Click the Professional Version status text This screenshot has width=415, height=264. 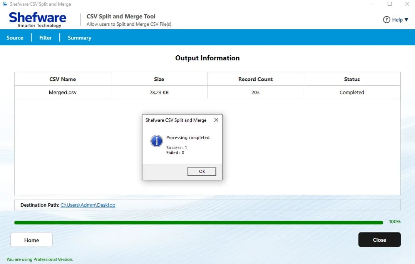pyautogui.click(x=40, y=259)
